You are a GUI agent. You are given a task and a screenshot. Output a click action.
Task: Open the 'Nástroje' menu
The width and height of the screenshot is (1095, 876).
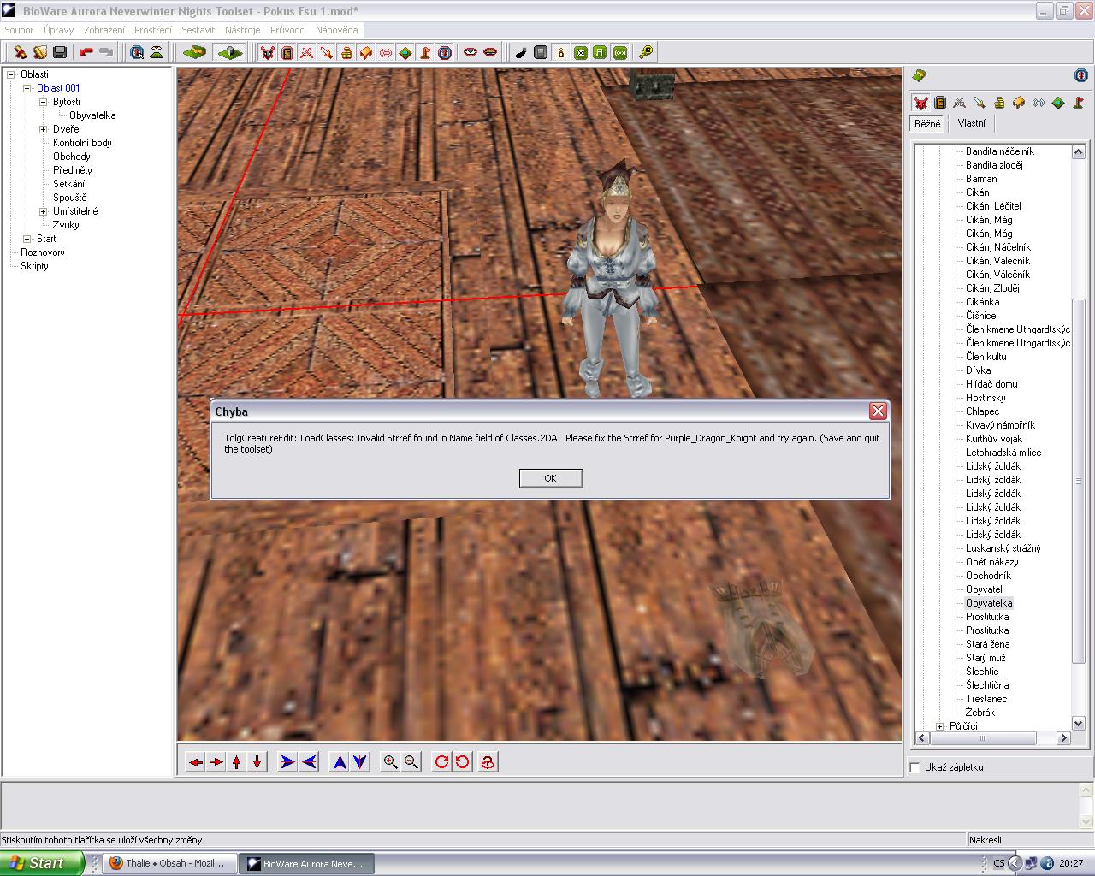242,30
